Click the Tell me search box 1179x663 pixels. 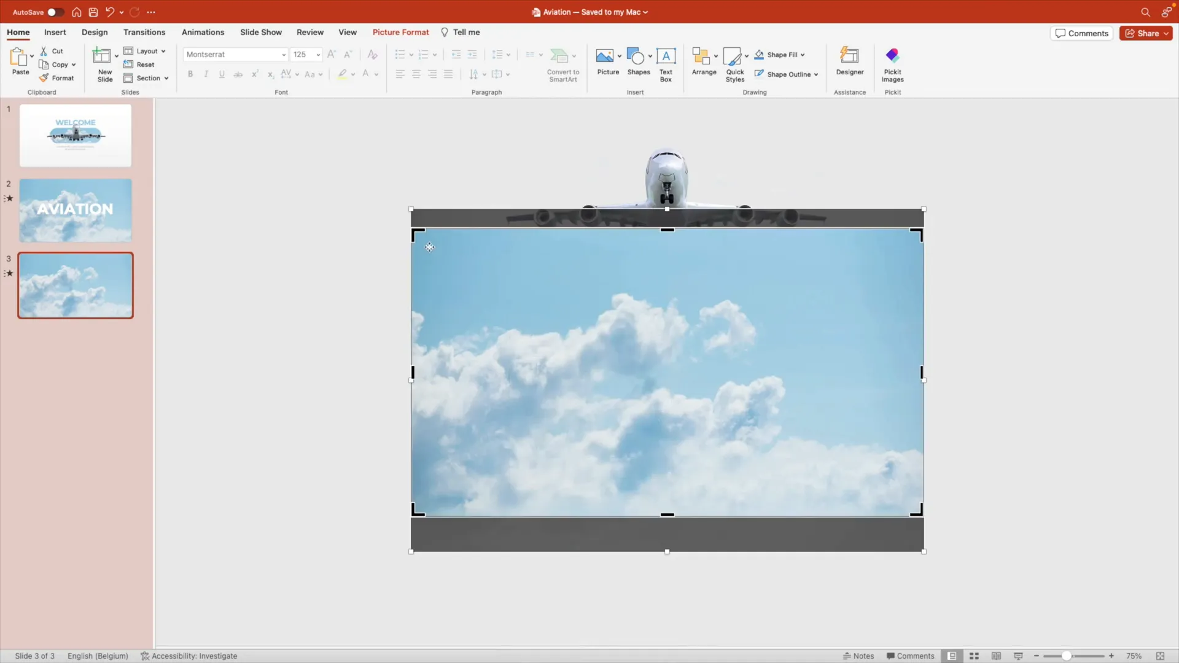(461, 32)
